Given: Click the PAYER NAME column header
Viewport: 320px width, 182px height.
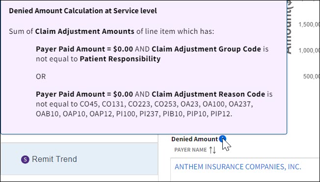Looking at the screenshot, I should (x=190, y=150).
